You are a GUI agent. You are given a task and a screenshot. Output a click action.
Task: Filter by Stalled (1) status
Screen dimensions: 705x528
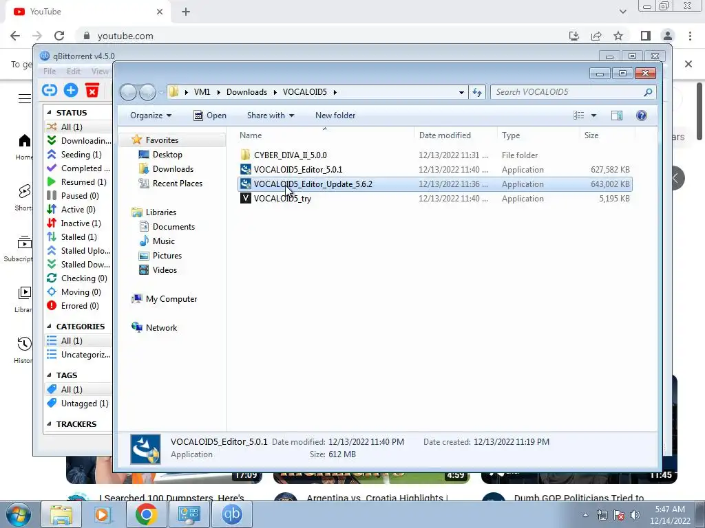tap(78, 237)
